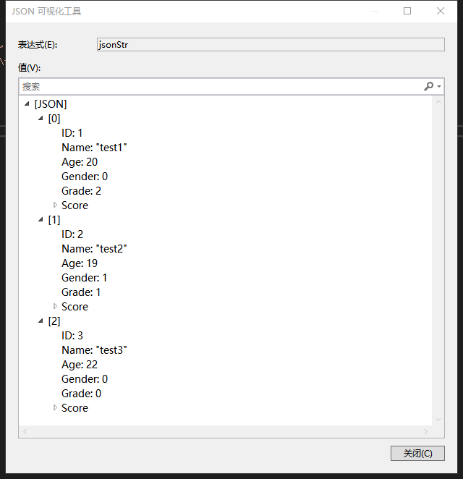Image resolution: width=463 pixels, height=479 pixels.
Task: Select the row Grade: 0
Action: click(x=81, y=394)
